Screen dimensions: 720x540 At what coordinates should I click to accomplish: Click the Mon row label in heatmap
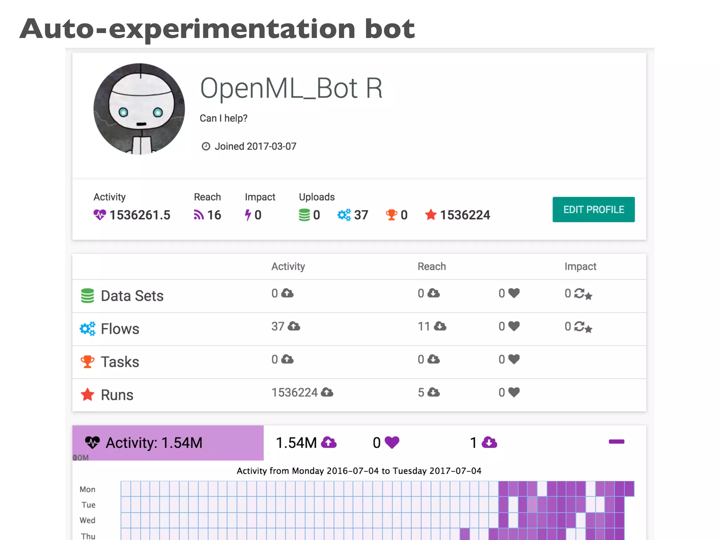[88, 489]
